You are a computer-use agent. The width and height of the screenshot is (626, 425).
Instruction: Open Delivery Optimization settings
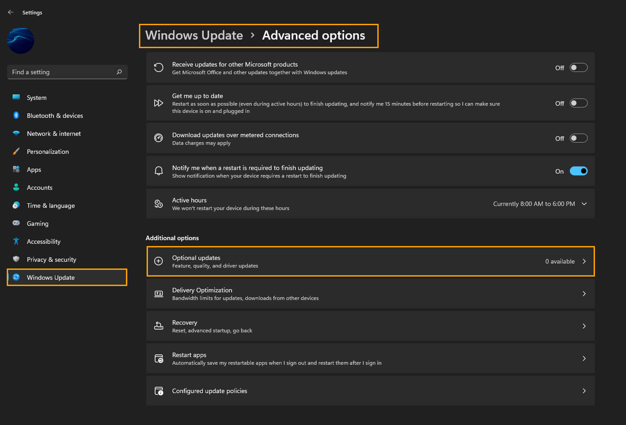(x=371, y=294)
